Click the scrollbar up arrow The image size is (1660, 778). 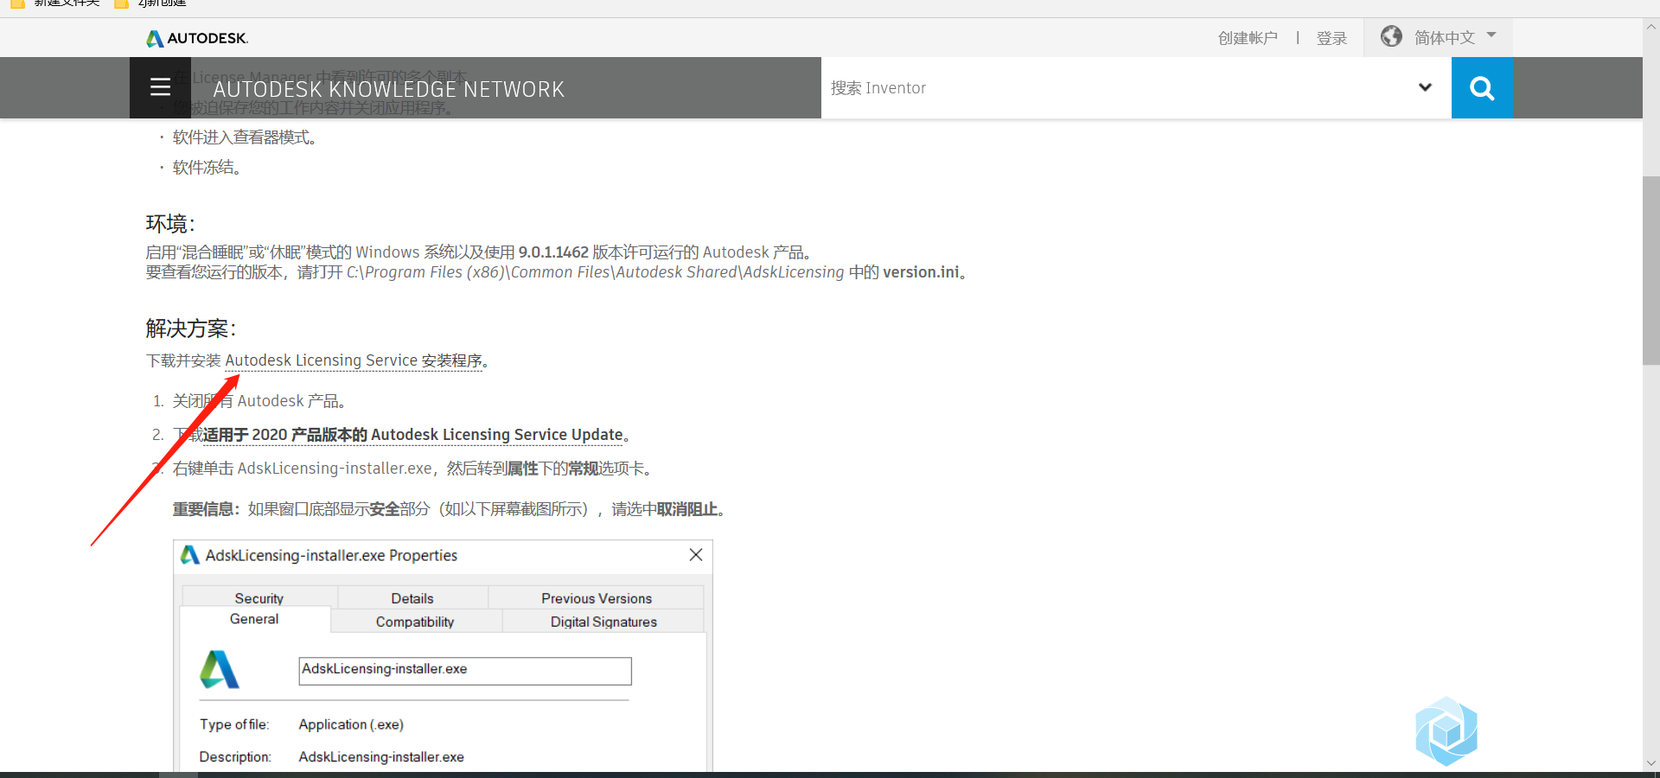(x=1650, y=27)
